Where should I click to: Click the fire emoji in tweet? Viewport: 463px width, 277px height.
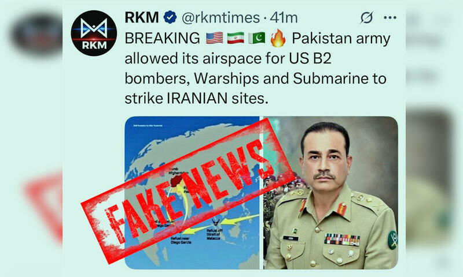[278, 38]
